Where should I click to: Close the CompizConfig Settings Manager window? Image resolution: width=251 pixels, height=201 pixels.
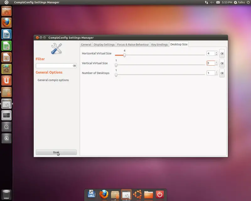(x=37, y=37)
